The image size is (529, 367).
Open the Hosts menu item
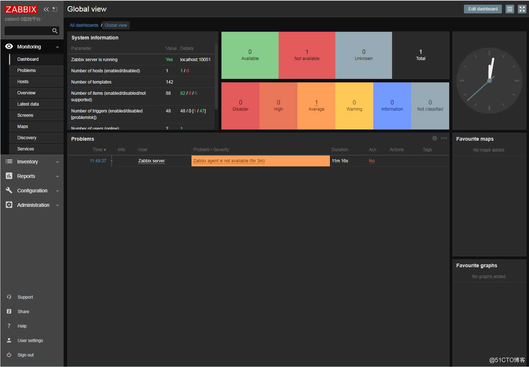click(36, 82)
